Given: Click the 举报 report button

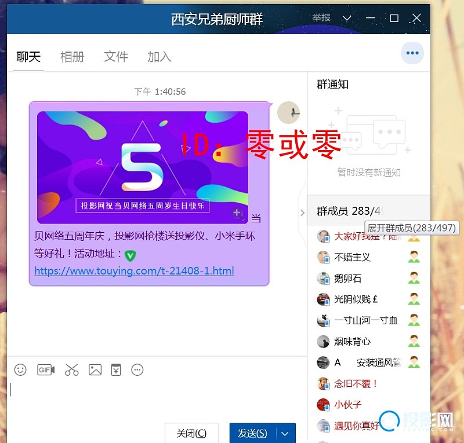Looking at the screenshot, I should point(321,18).
